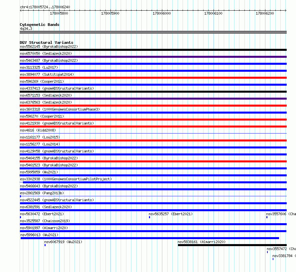Screen dimensions: 296x272
Task: Click nsv5995859 (Wu2021) label
Action: coord(39,172)
